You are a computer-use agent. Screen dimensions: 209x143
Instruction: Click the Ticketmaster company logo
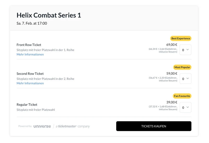click(73, 126)
